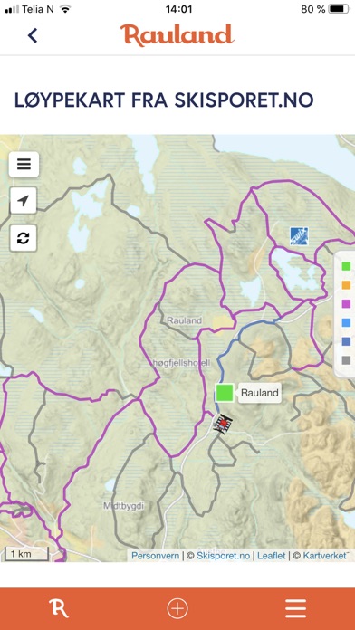Tap the Rauland tooltip label

pos(259,393)
